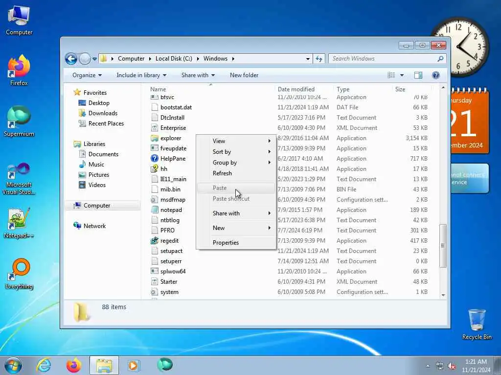Select the splwow64 file row
Image resolution: width=501 pixels, height=375 pixels.
(x=289, y=271)
